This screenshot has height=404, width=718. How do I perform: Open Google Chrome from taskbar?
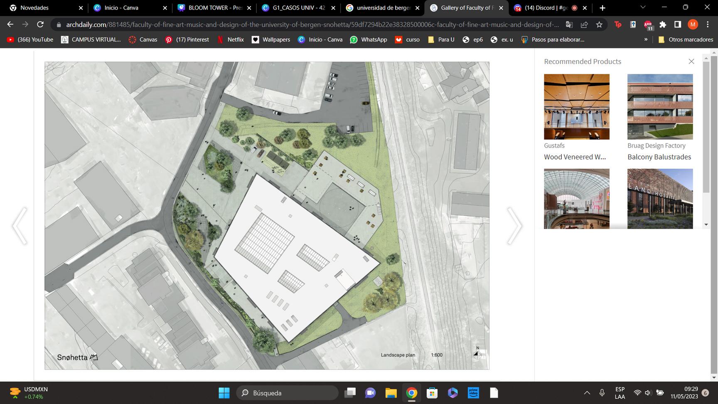(x=411, y=393)
